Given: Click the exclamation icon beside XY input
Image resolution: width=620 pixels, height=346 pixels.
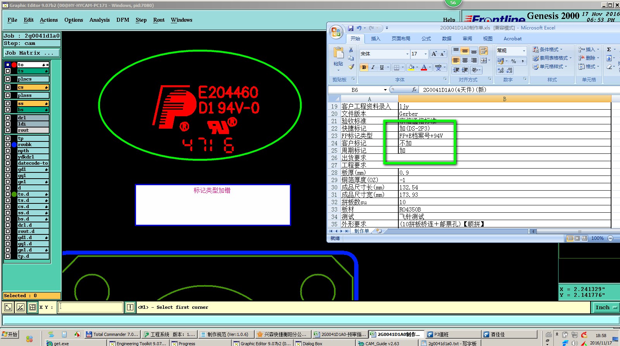Looking at the screenshot, I should [130, 307].
